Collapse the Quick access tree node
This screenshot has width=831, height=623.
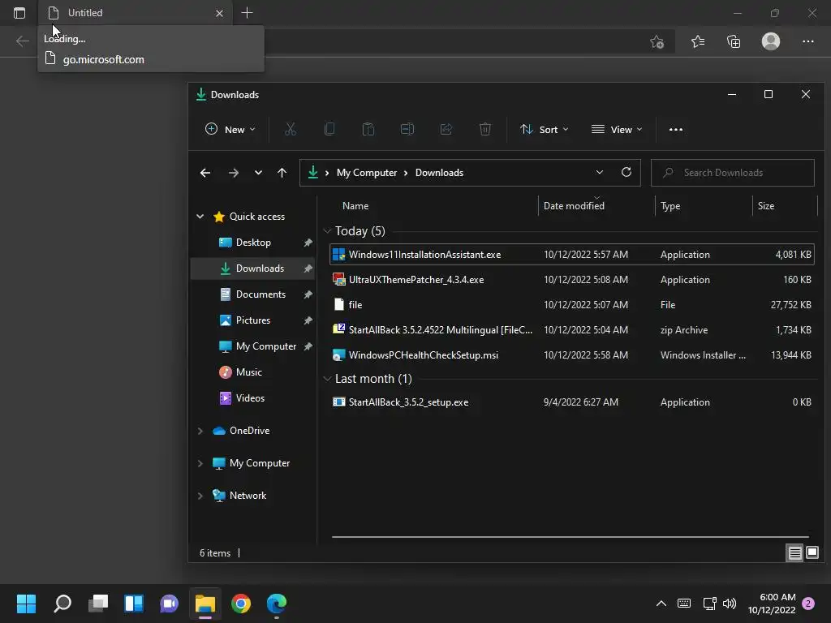(x=200, y=216)
